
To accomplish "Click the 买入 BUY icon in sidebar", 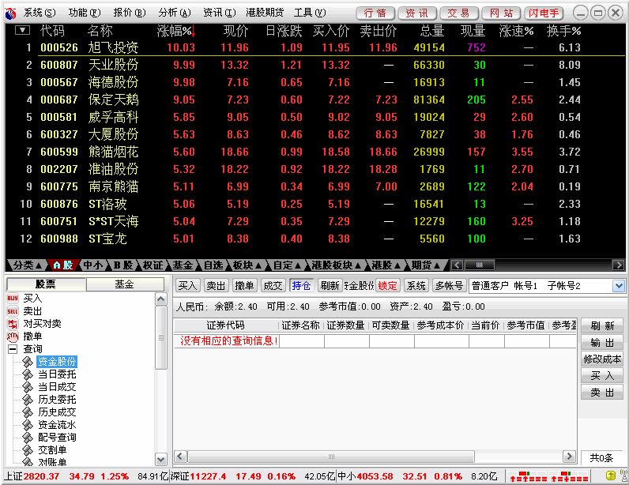I will [13, 299].
